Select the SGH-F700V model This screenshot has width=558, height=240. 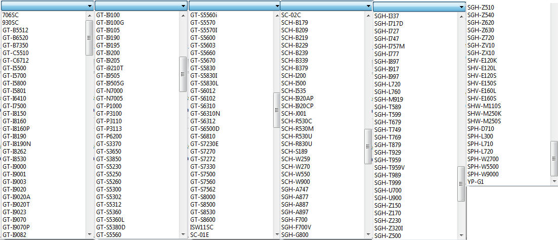click(296, 227)
